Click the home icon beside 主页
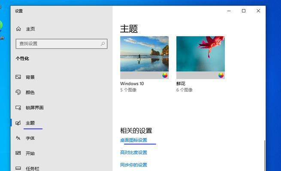 click(x=18, y=29)
